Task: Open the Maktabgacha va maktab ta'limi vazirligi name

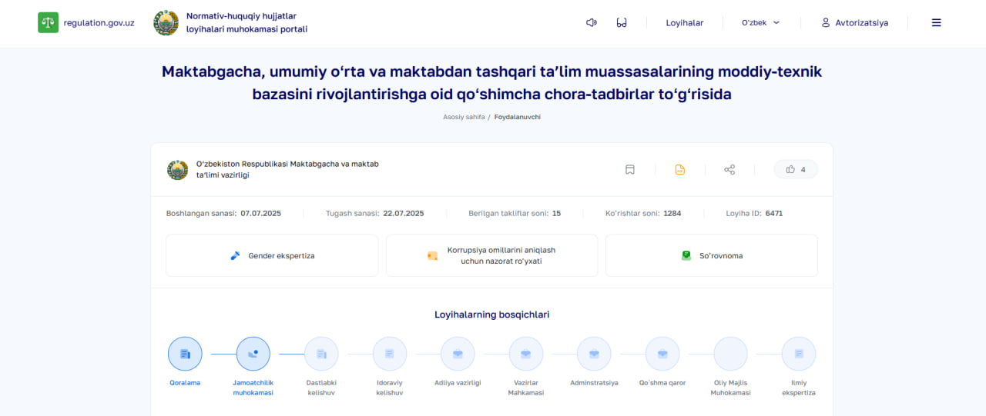Action: [287, 170]
